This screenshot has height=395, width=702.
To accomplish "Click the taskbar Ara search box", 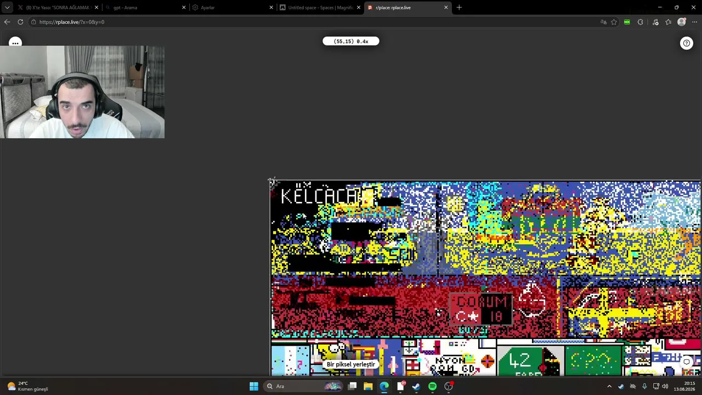I will (303, 386).
